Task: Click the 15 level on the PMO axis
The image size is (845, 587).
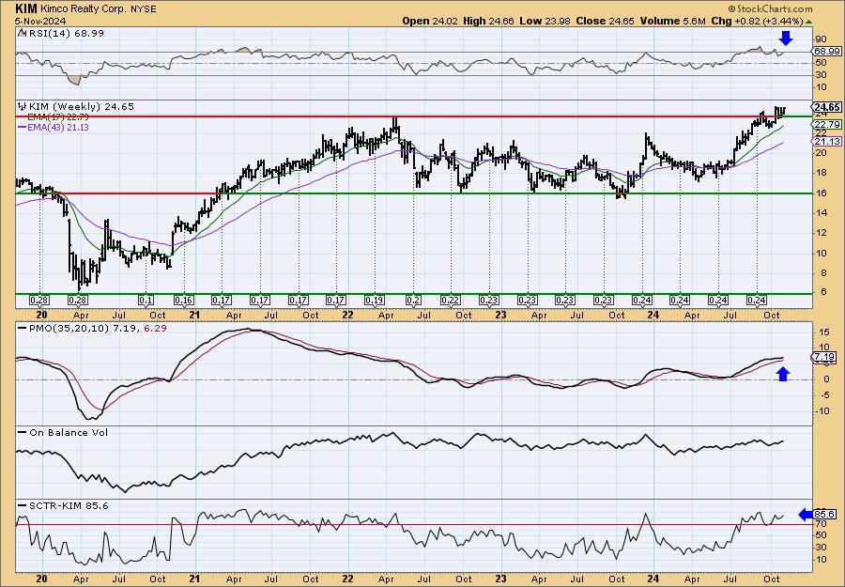Action: click(823, 332)
